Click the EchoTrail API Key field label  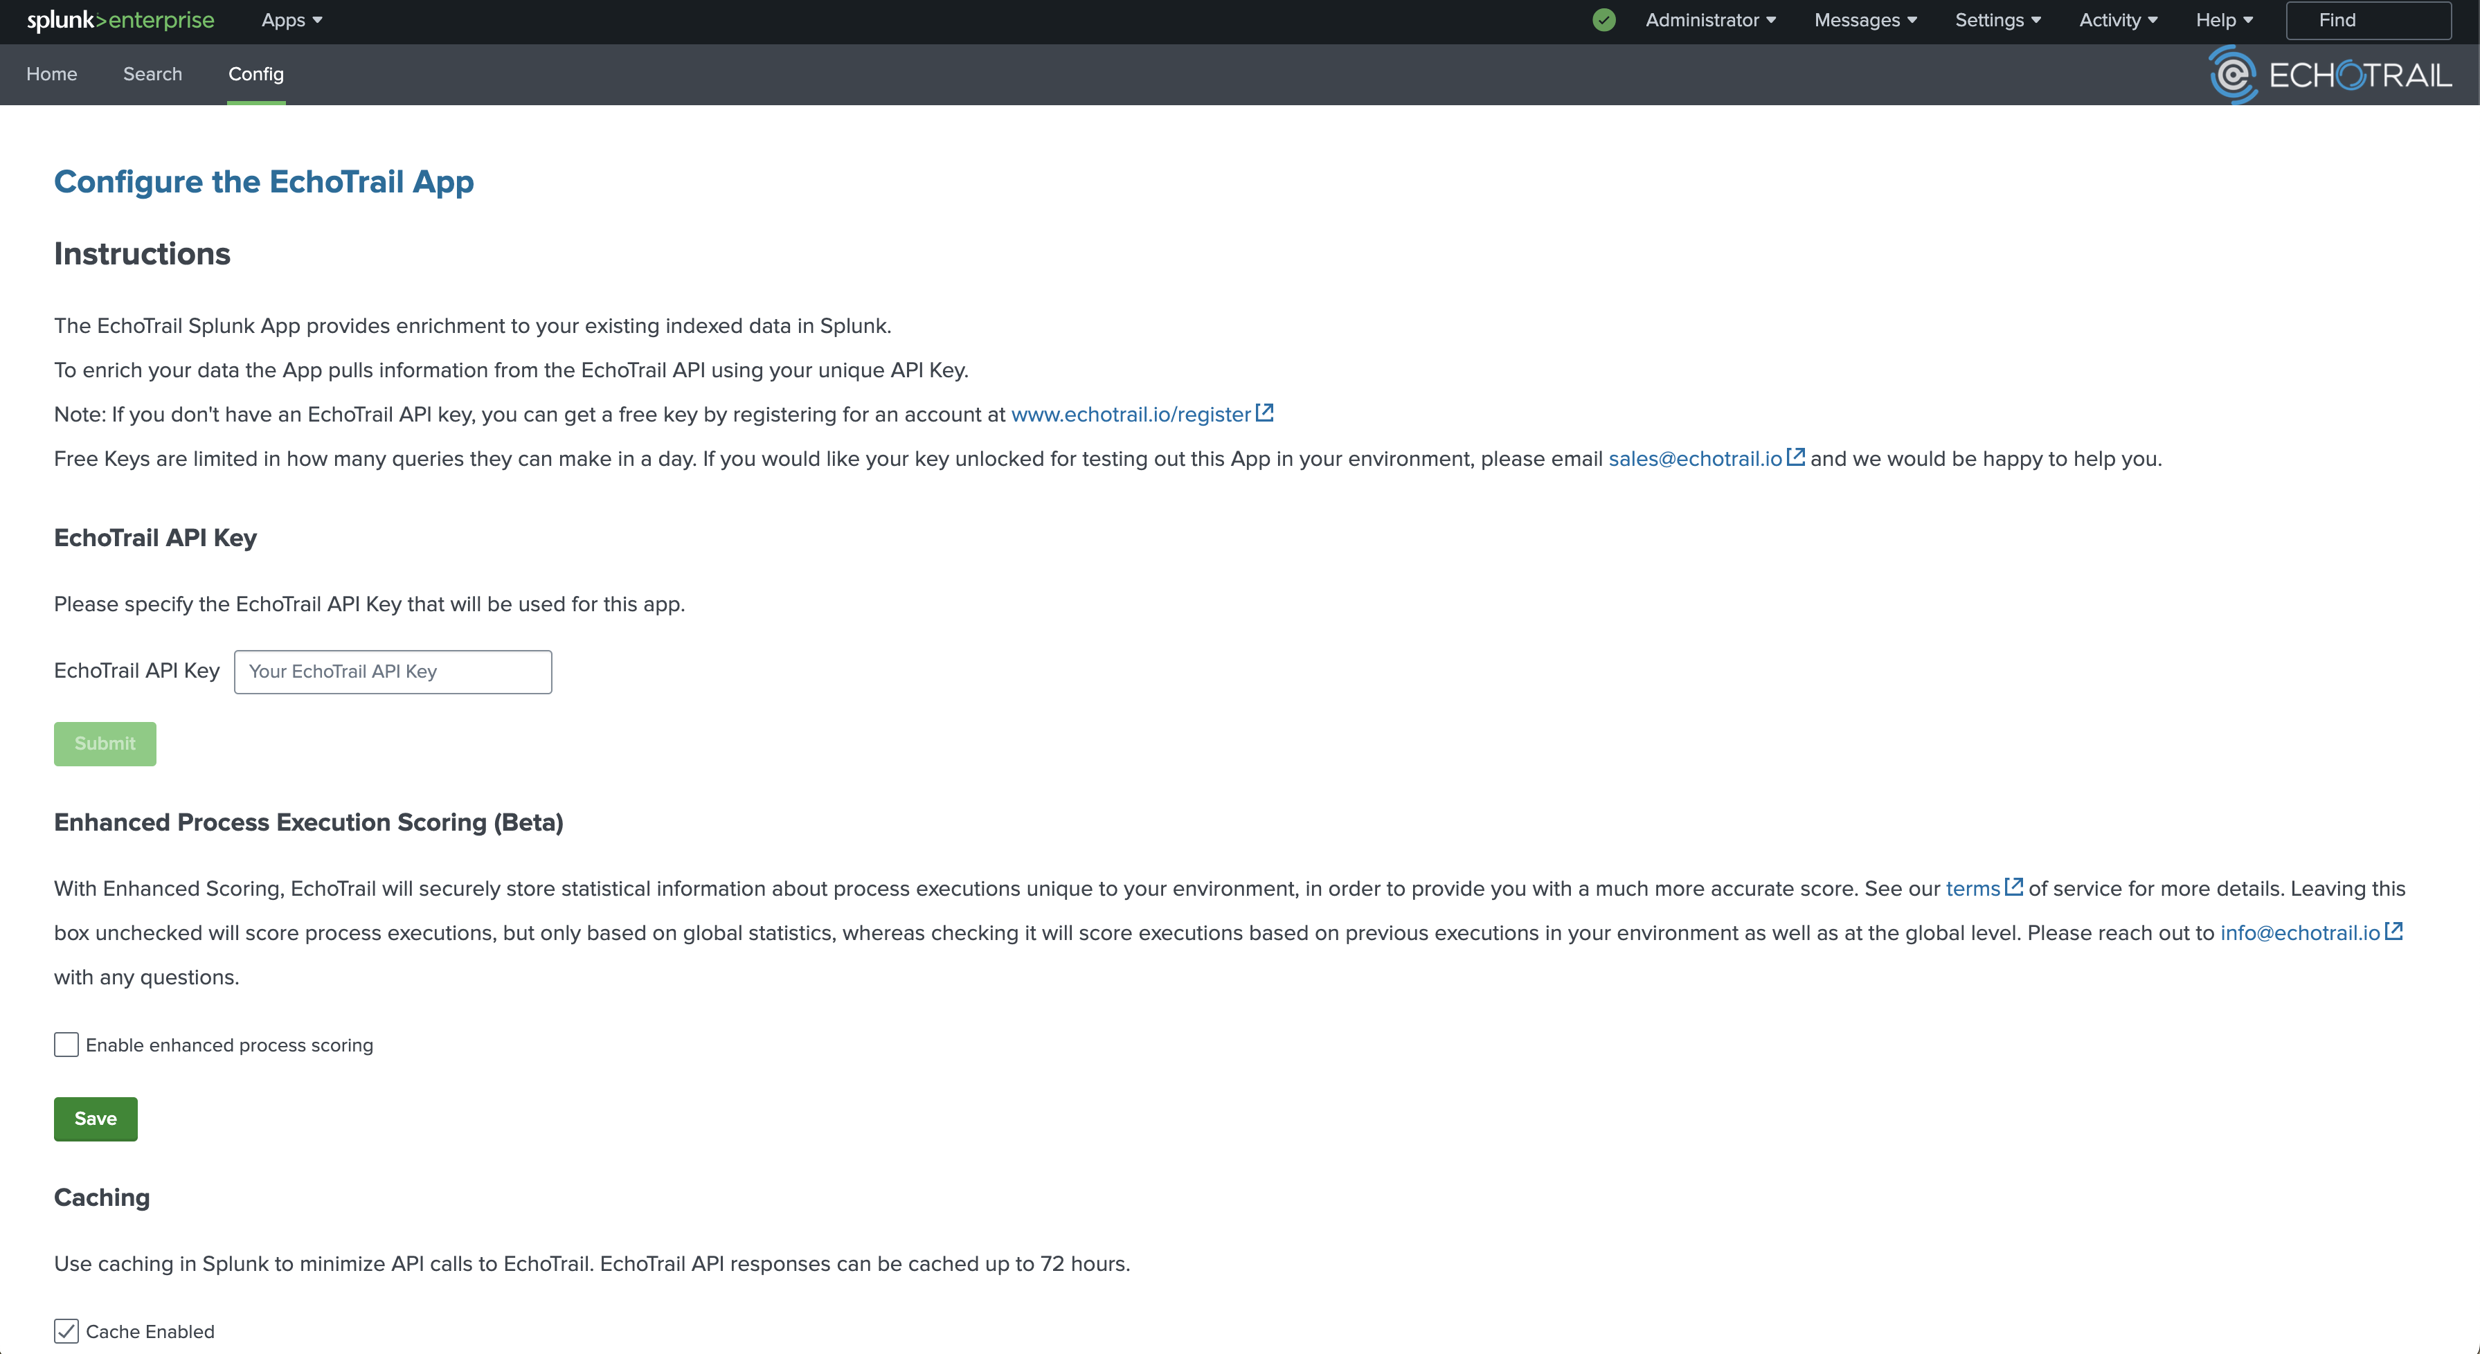click(136, 671)
